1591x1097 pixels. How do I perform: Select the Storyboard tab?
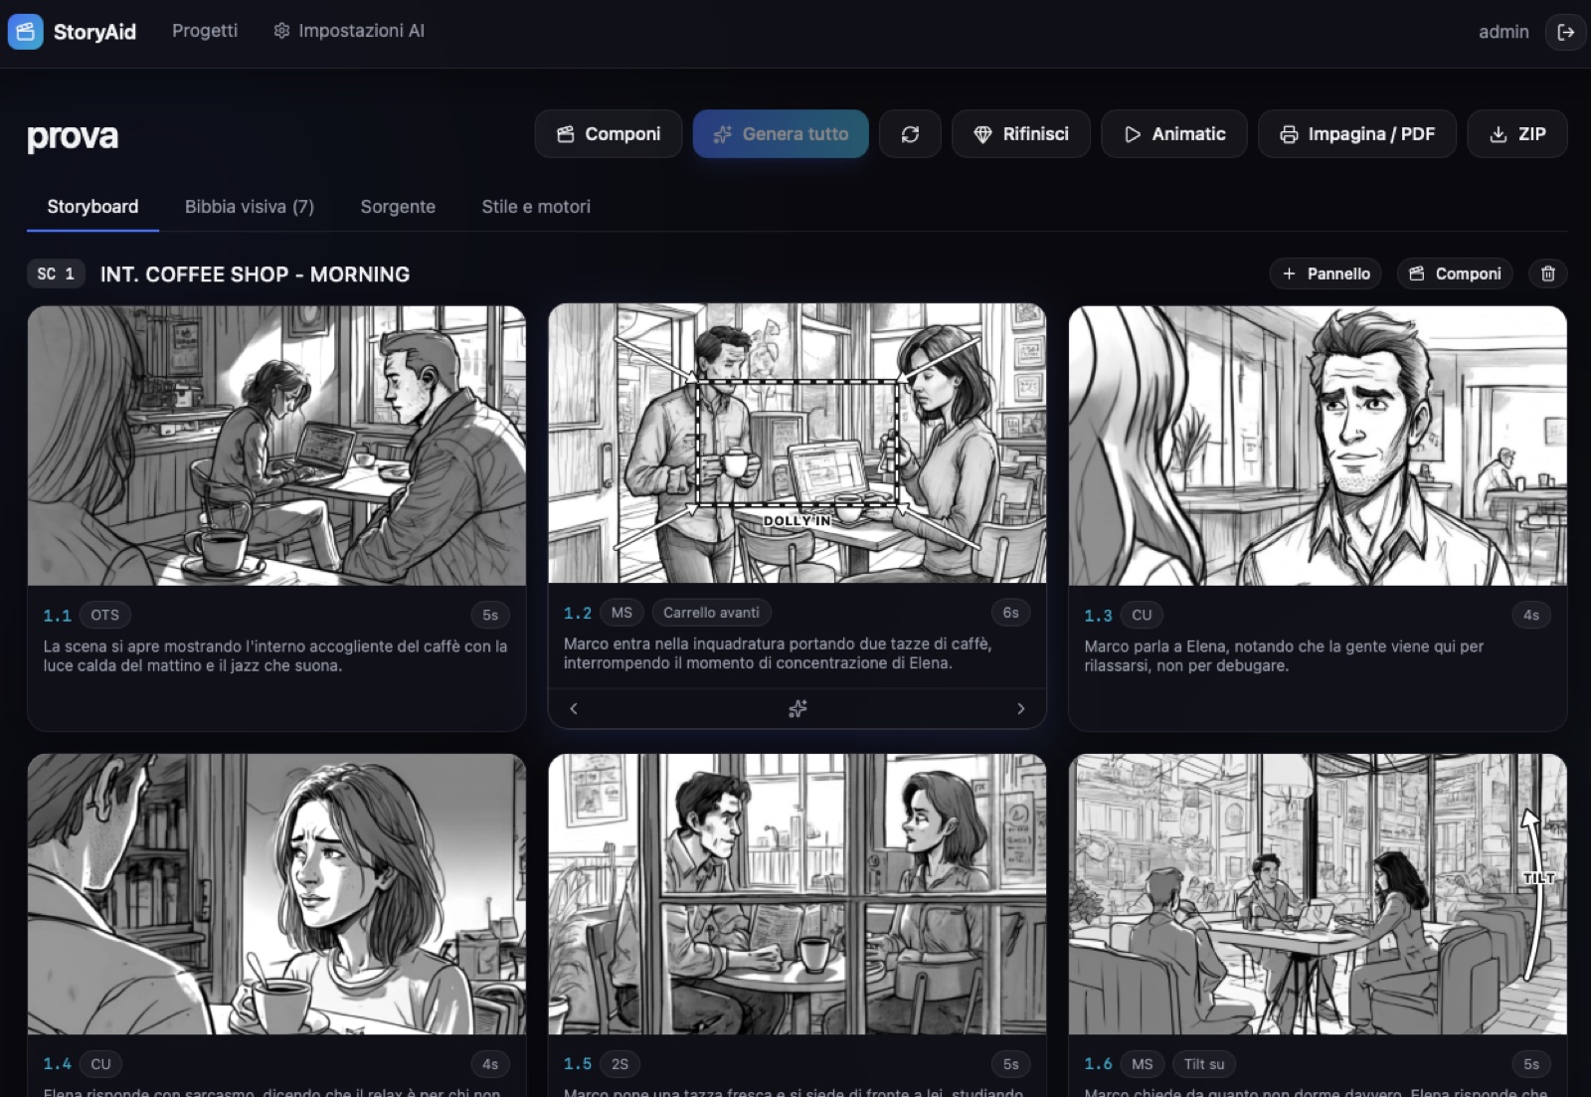(92, 207)
